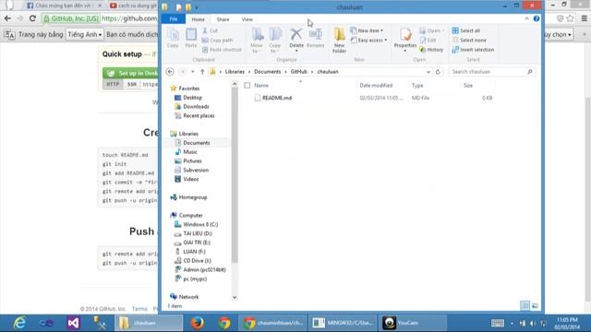Open the Properties button
Viewport: 591px width, 332px height.
405,39
